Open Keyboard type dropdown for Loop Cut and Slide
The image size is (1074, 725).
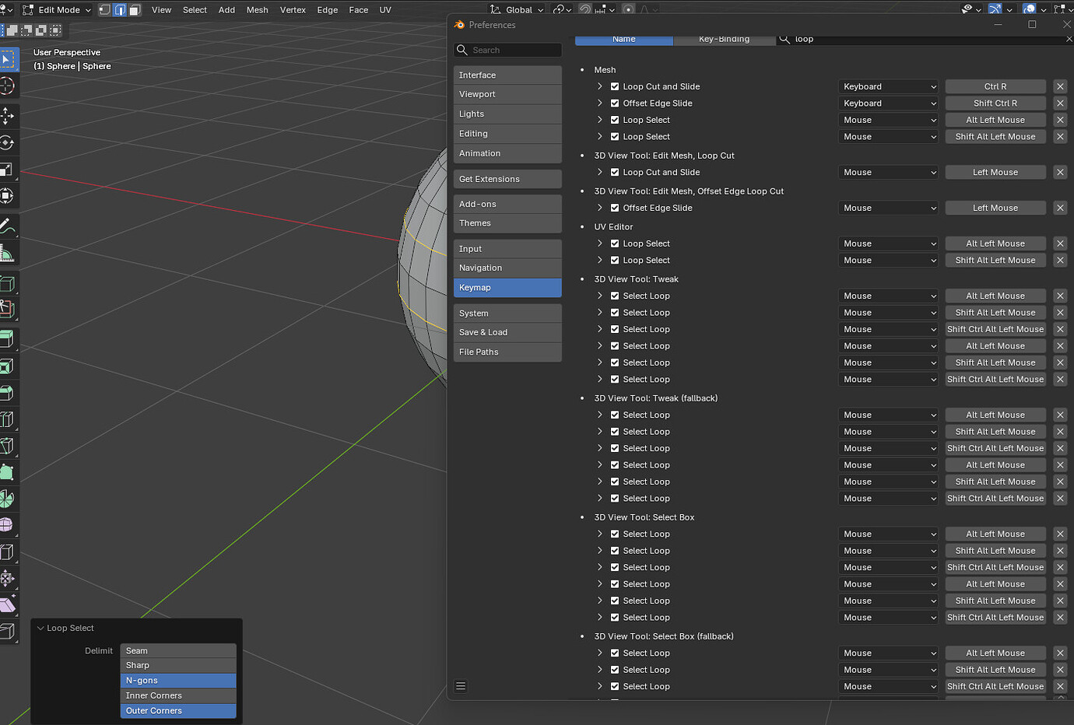click(x=889, y=86)
